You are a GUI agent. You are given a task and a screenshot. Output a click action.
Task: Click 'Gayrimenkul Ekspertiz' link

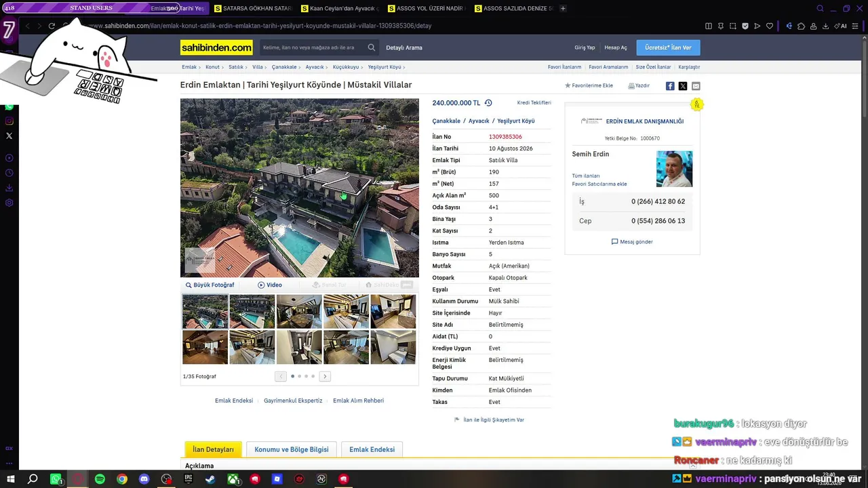tap(293, 401)
